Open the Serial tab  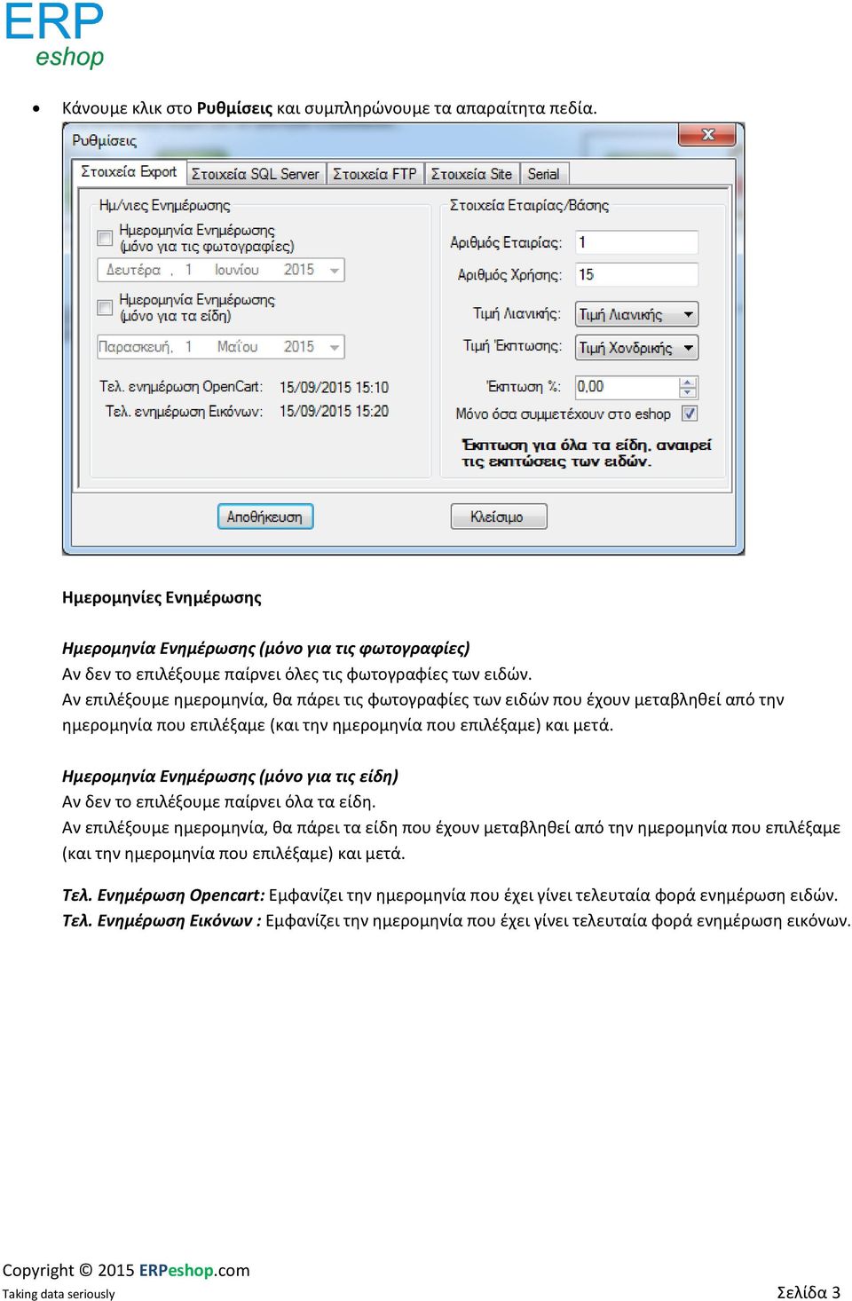click(x=543, y=174)
